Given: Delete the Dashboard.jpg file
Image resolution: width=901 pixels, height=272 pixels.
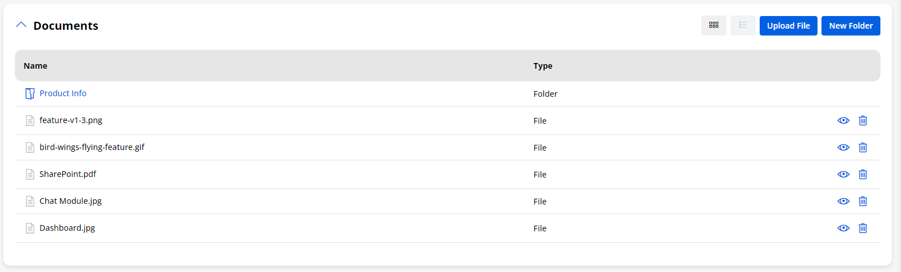Looking at the screenshot, I should pos(863,228).
